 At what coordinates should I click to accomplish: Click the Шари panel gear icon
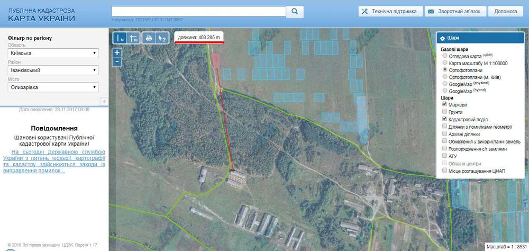click(442, 38)
